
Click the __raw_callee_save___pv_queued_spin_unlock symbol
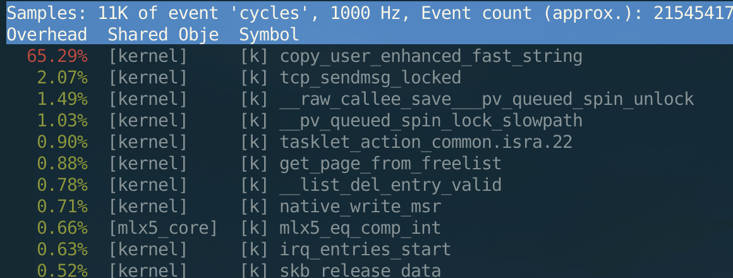pyautogui.click(x=487, y=99)
